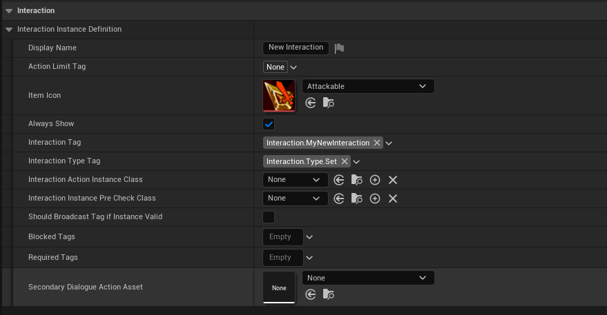The width and height of the screenshot is (607, 315).
Task: Expand the Blocked Tags dropdown arrow
Action: 309,237
